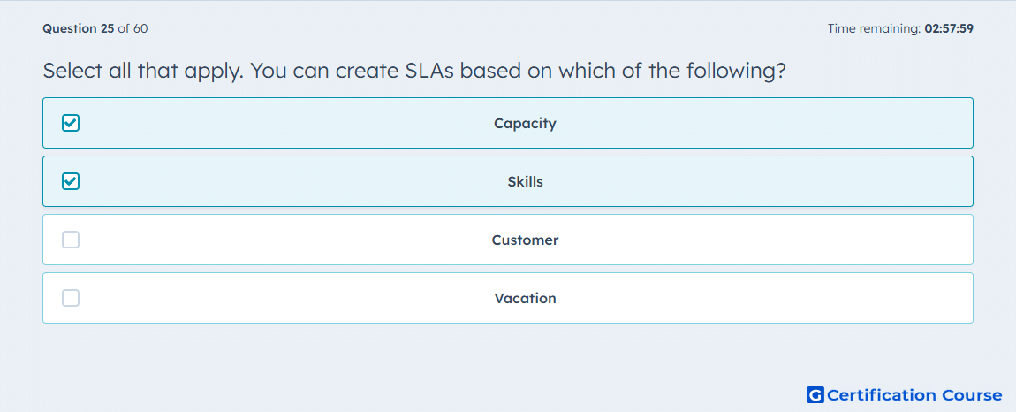Screen dimensions: 1016x412
Task: Click the Skills answer label
Action: (x=525, y=181)
